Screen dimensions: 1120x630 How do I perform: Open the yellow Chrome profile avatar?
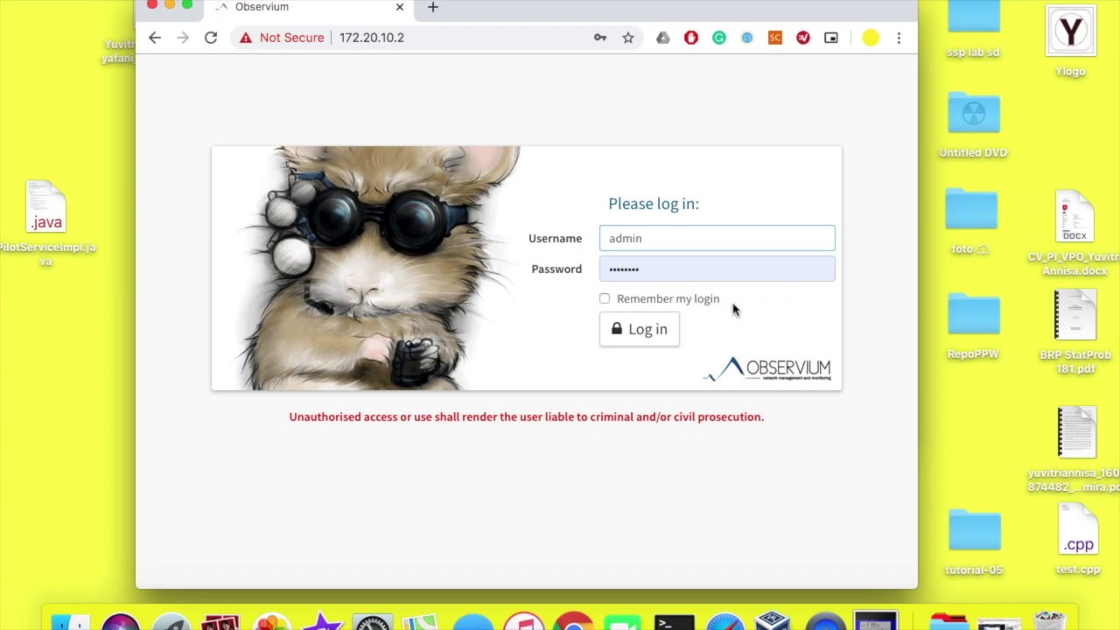(x=871, y=38)
